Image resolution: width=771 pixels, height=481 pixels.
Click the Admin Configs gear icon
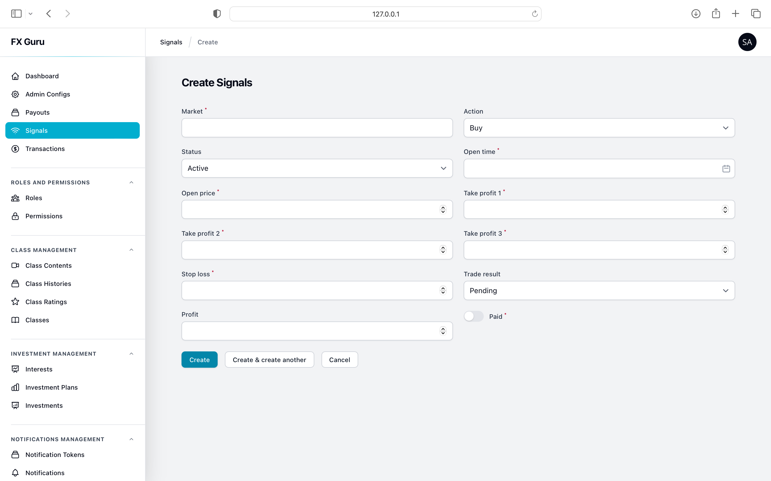pos(15,94)
